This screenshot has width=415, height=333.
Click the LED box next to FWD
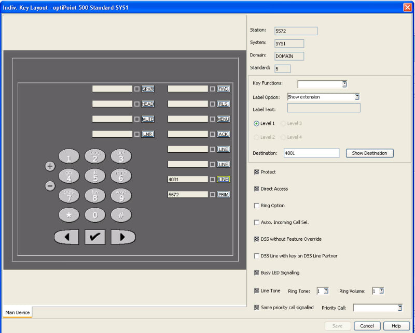click(x=212, y=89)
